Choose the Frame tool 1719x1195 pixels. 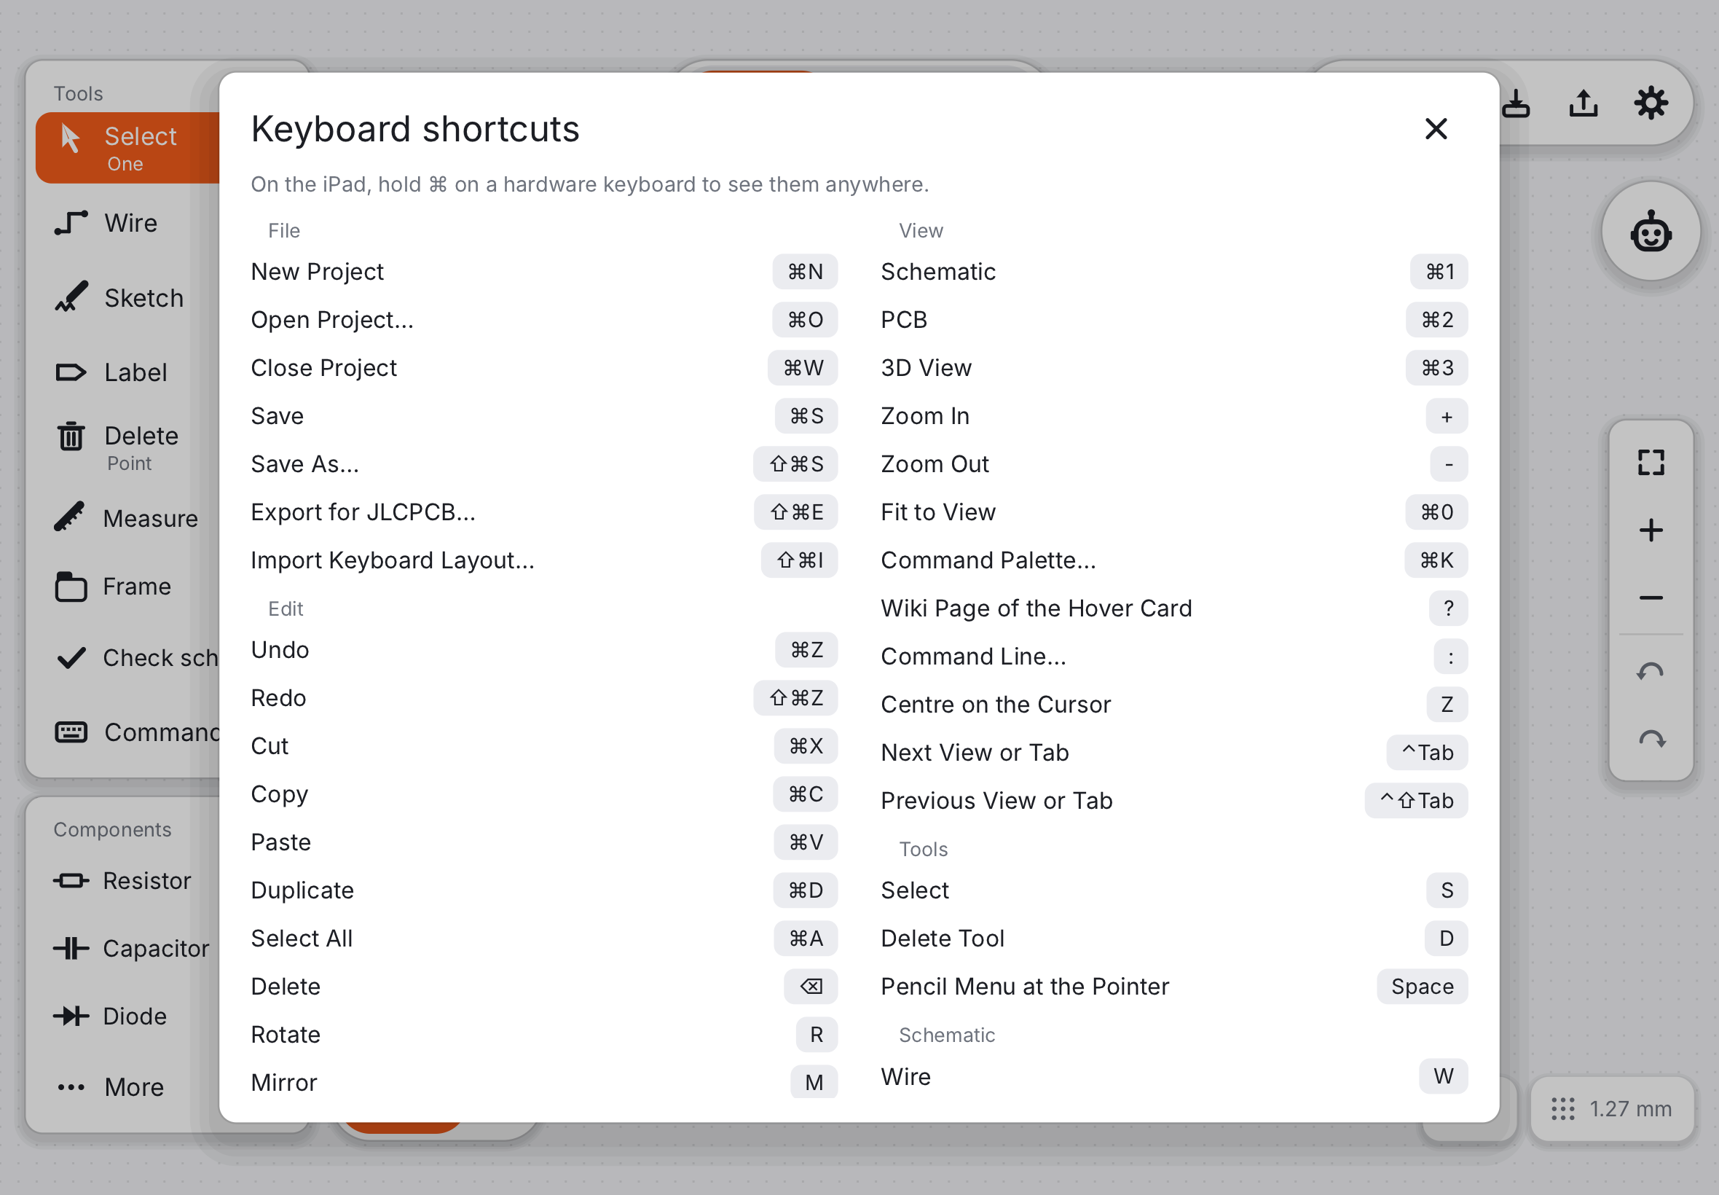(127, 587)
